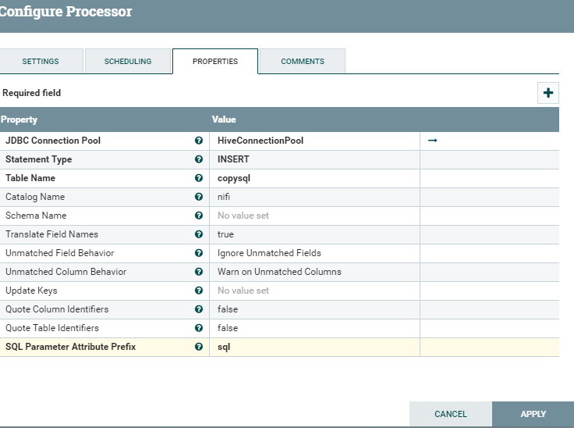Open help icon for JDBC Connection Pool
The image size is (574, 428).
pos(199,141)
